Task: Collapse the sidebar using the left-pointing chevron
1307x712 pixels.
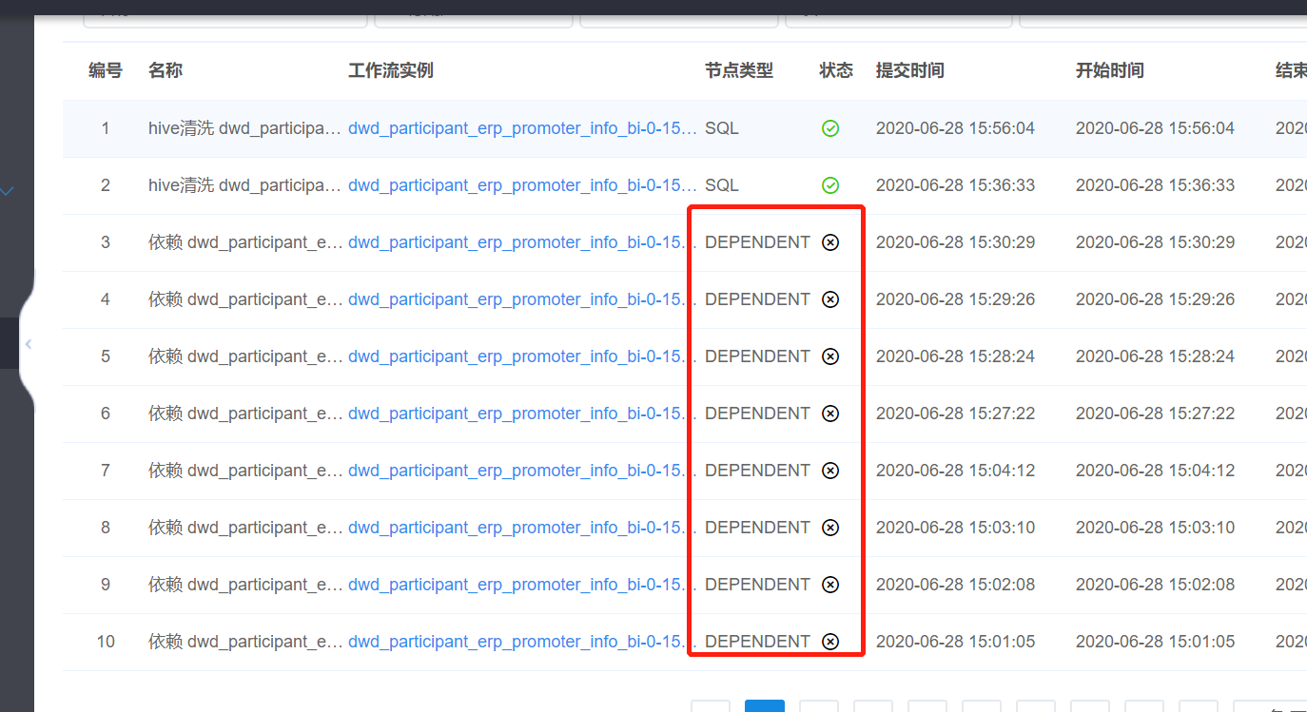Action: point(28,345)
